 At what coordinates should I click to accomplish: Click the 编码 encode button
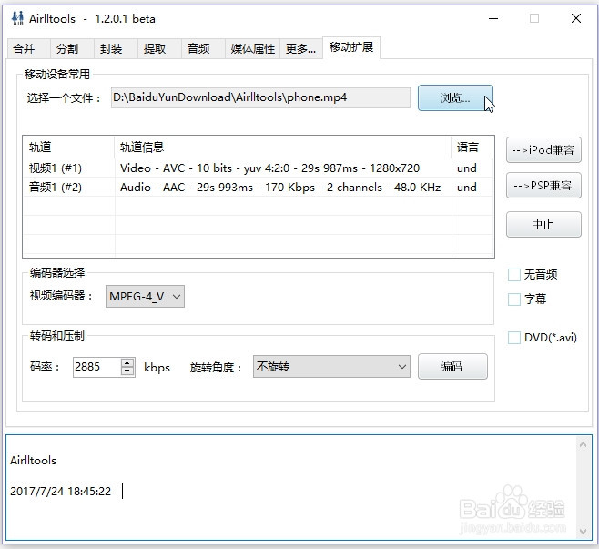point(452,367)
